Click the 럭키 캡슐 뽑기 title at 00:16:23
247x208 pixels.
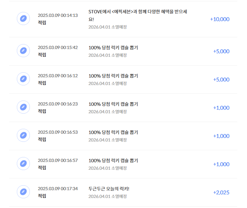pos(113,104)
